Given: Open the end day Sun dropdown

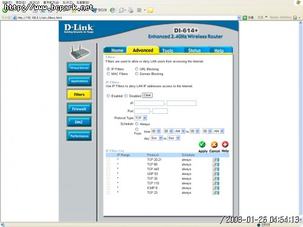Looking at the screenshot, I should point(174,138).
